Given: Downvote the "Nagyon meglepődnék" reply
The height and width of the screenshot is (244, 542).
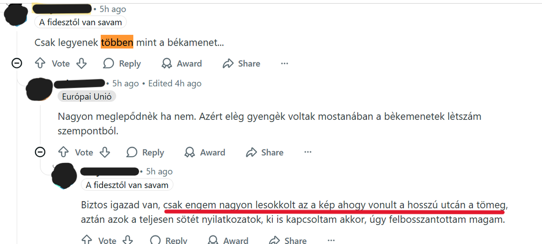Looking at the screenshot, I should click(x=105, y=152).
